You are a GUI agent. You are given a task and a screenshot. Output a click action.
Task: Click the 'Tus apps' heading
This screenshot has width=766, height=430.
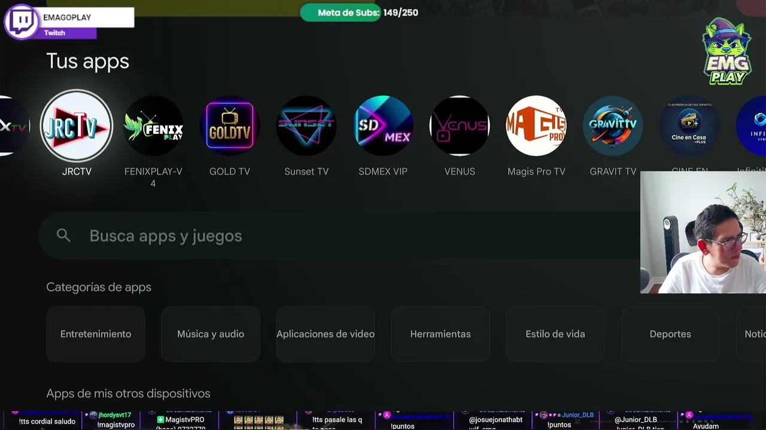click(x=87, y=61)
